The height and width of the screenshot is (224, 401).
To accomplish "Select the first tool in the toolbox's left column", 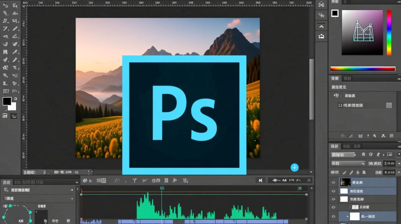I will [x=5, y=5].
